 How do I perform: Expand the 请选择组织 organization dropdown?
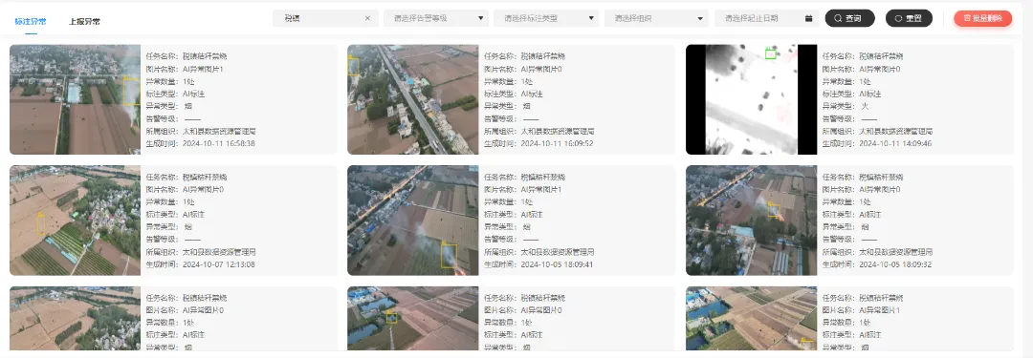point(657,18)
